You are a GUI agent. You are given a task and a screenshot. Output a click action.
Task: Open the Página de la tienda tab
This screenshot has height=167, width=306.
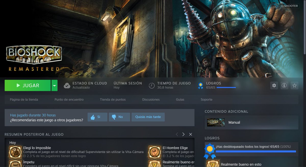pos(24,100)
